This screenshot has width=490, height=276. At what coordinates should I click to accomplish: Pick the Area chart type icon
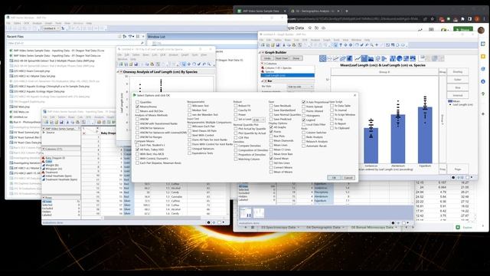pos(371,58)
